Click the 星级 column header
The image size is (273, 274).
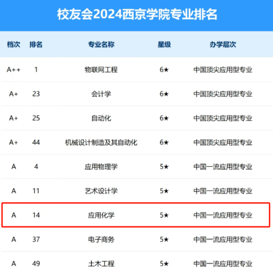click(164, 44)
